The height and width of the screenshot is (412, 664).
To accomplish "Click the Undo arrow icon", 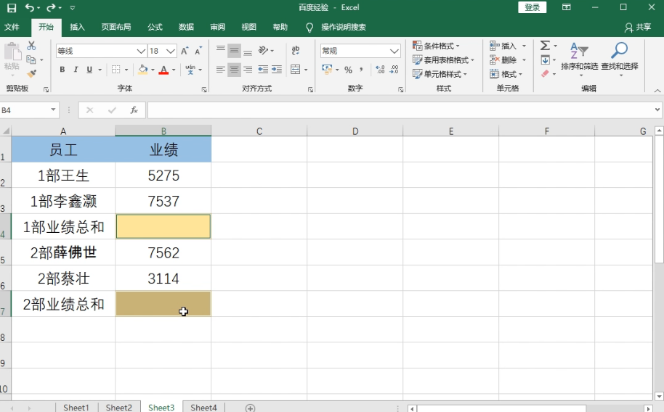I will pyautogui.click(x=30, y=7).
